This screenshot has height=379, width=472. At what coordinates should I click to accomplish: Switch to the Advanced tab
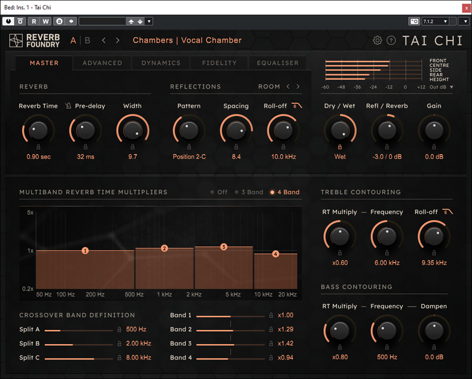click(102, 63)
